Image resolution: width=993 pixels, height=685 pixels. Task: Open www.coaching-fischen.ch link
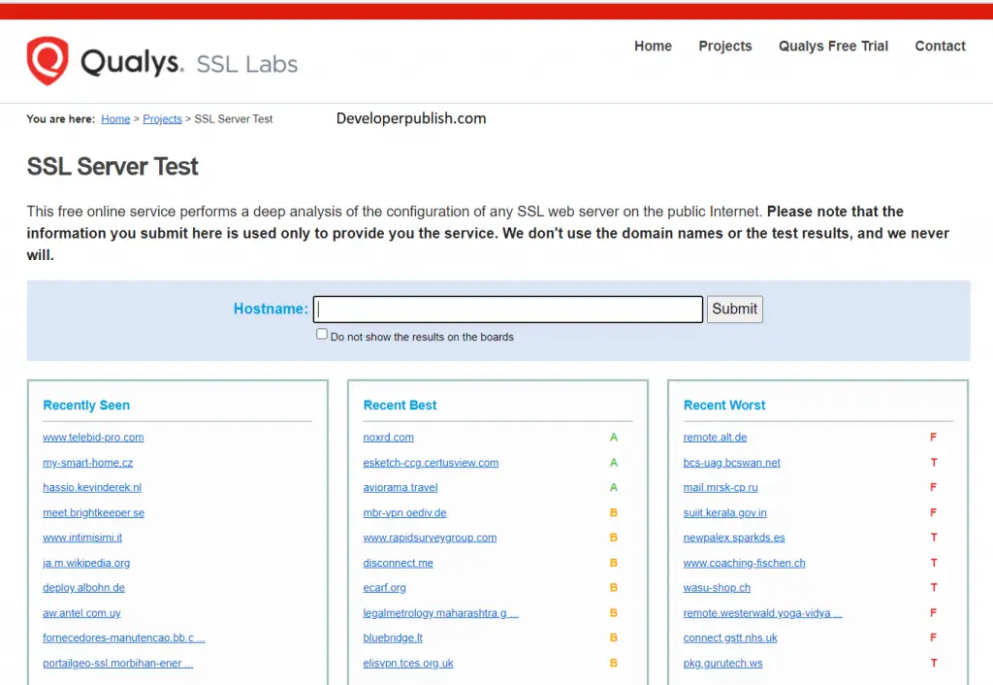point(744,563)
